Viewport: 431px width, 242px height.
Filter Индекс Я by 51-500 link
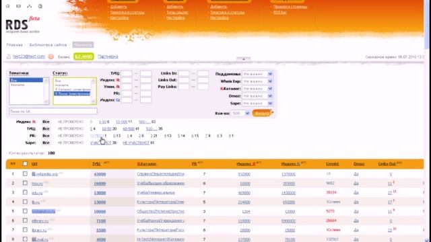point(121,122)
